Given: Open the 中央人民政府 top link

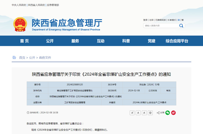Looking at the screenshot, I should point(19,5).
